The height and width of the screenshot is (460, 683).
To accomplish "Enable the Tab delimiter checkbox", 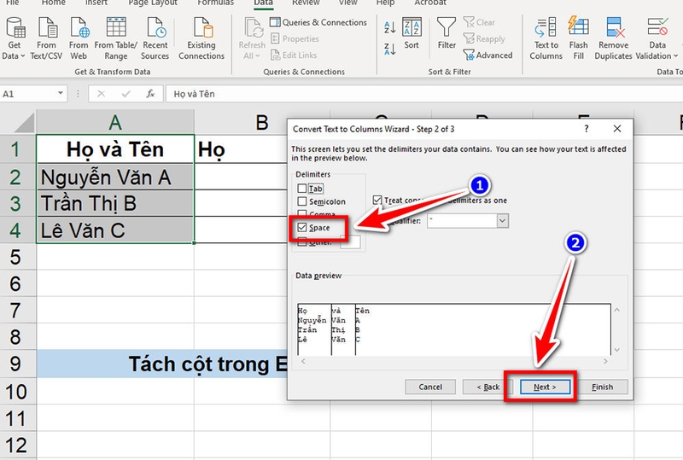I will pyautogui.click(x=302, y=189).
